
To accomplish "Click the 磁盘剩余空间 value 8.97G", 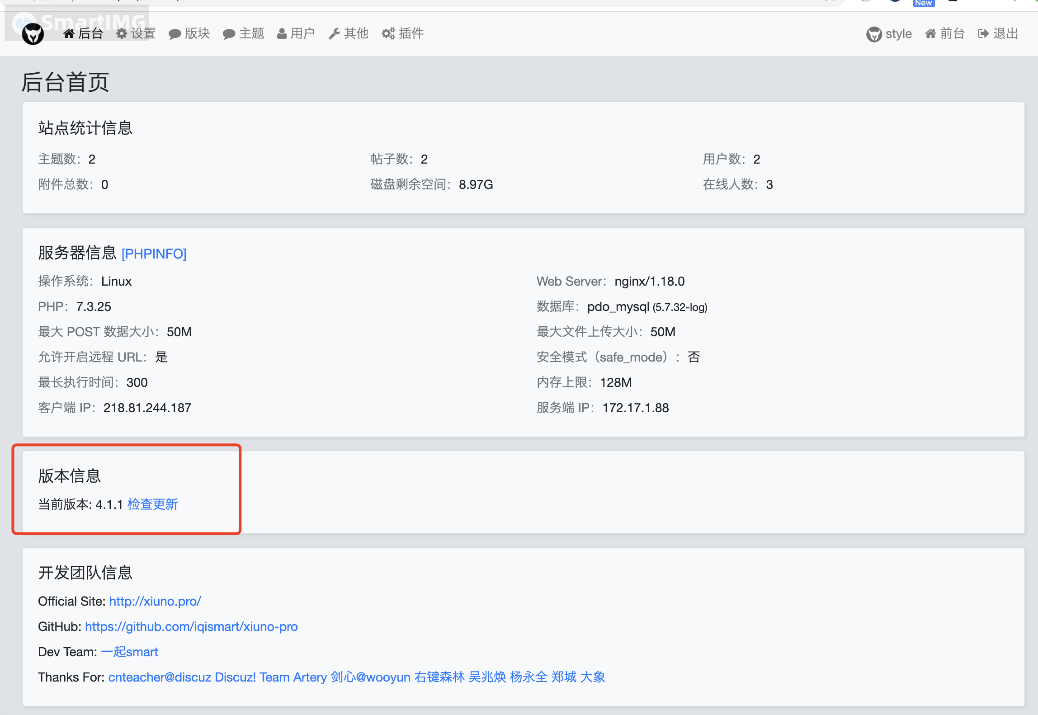I will [476, 184].
